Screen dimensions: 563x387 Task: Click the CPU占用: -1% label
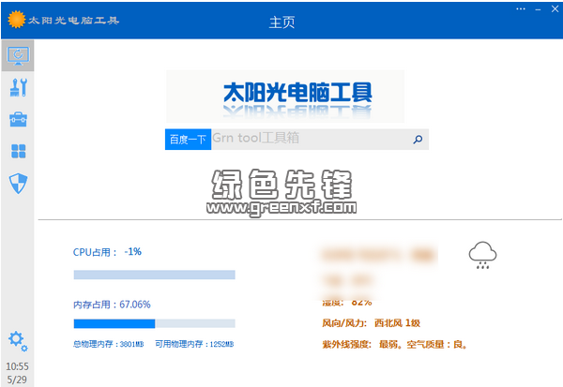pyautogui.click(x=107, y=252)
